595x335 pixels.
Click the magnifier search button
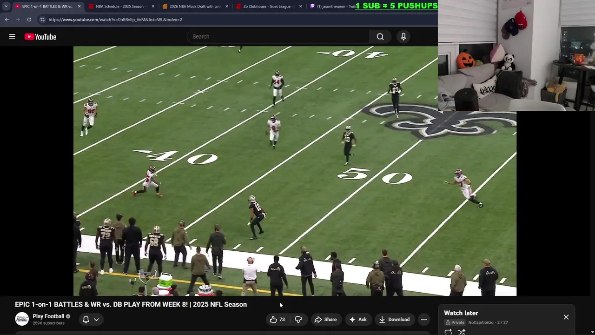(x=380, y=37)
